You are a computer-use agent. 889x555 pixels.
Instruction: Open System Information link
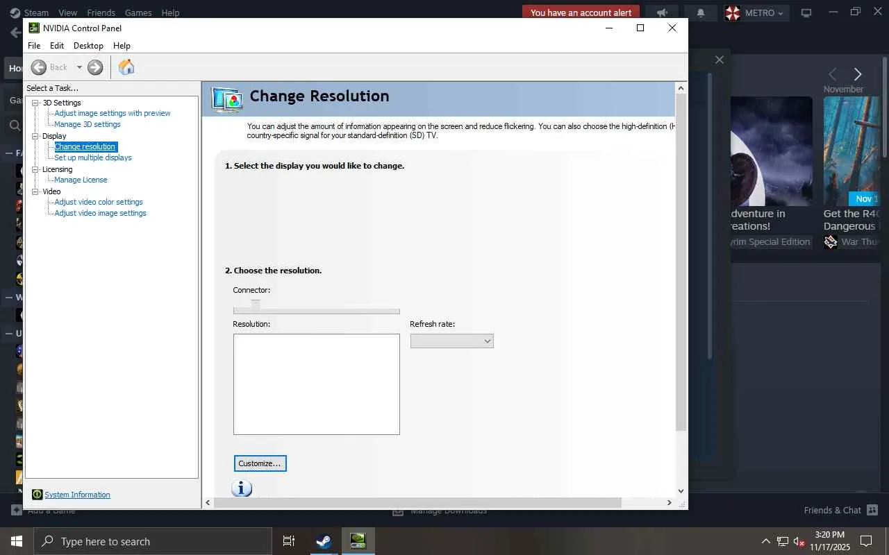(x=77, y=495)
